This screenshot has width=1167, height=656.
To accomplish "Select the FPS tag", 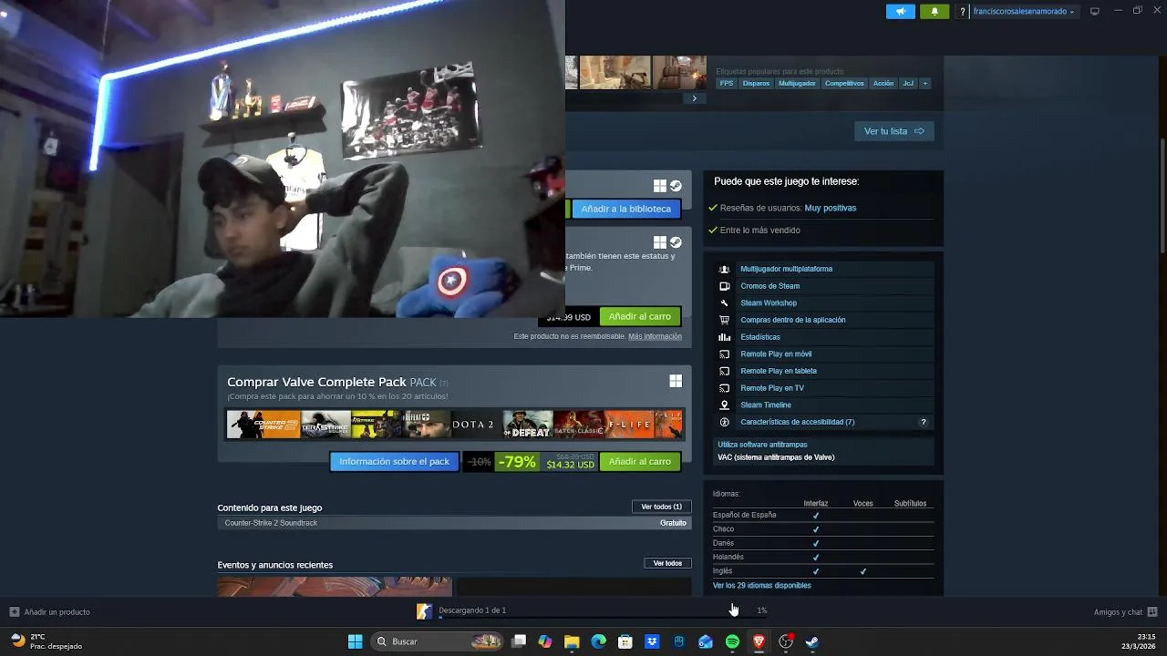I will click(x=726, y=83).
